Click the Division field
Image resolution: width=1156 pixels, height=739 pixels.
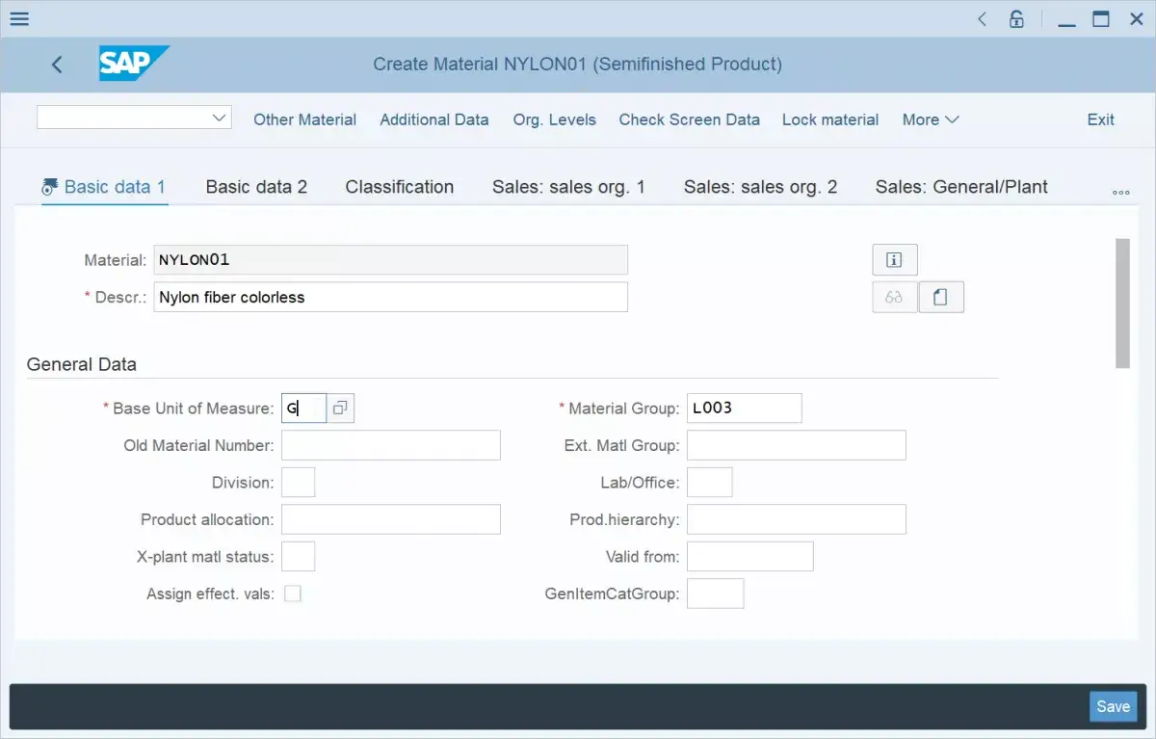299,483
